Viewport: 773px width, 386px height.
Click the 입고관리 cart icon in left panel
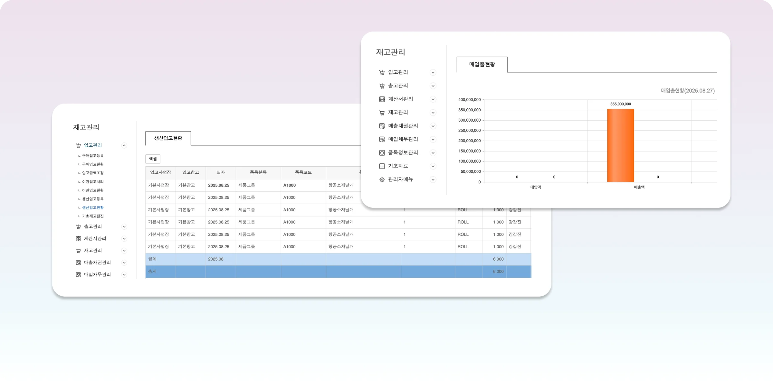[78, 145]
